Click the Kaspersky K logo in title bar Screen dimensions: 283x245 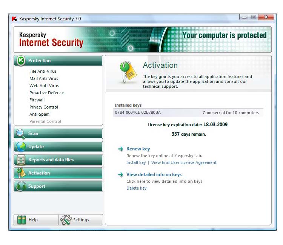click(14, 19)
